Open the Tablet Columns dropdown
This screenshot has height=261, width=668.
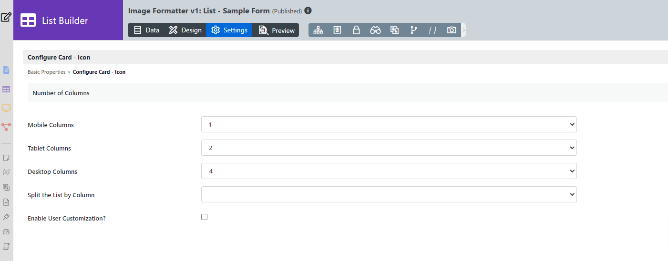coord(389,148)
